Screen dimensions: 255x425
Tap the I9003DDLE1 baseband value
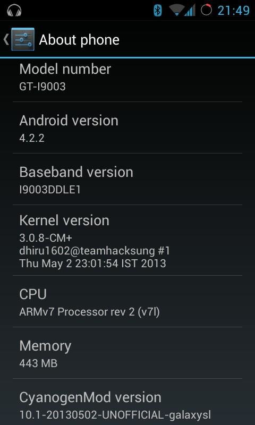[x=50, y=190]
